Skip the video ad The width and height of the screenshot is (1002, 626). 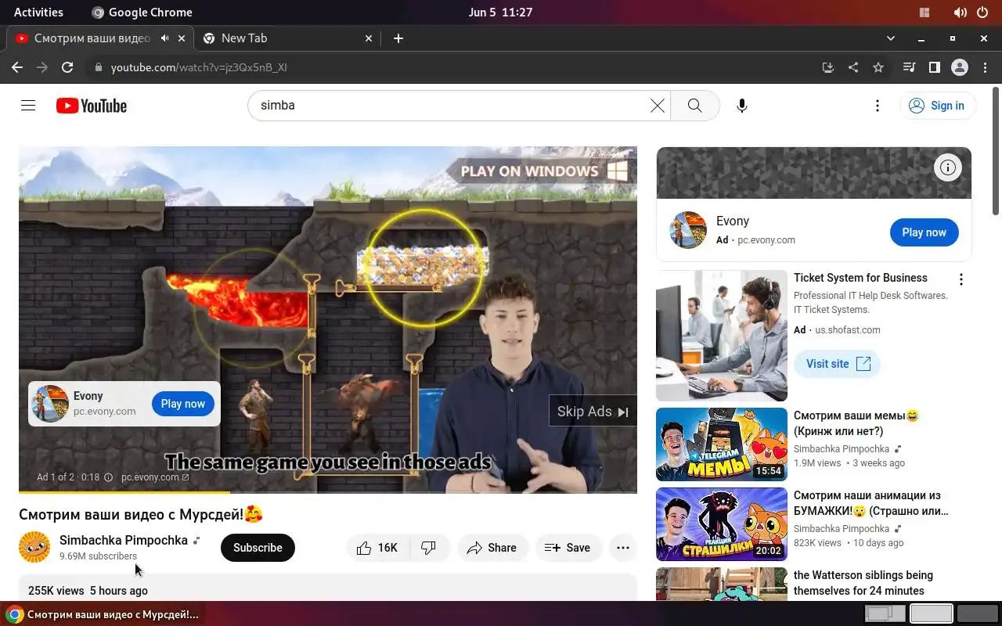[x=593, y=412]
